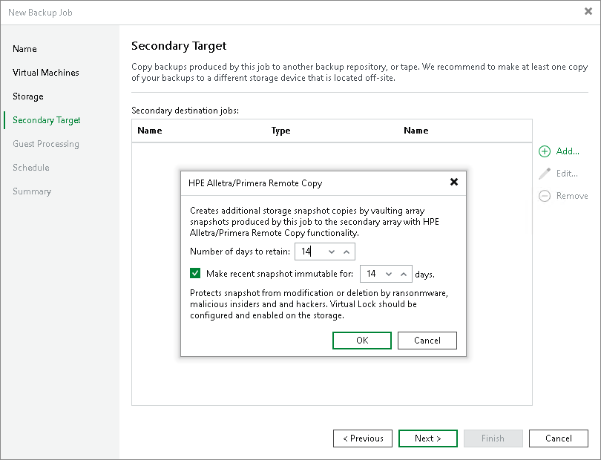Image resolution: width=601 pixels, height=460 pixels.
Task: Click the Finish button
Action: pos(493,438)
